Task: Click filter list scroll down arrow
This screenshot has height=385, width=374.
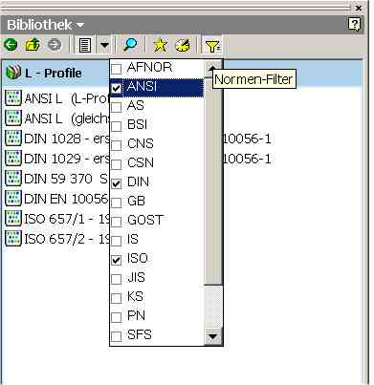Action: (x=212, y=336)
